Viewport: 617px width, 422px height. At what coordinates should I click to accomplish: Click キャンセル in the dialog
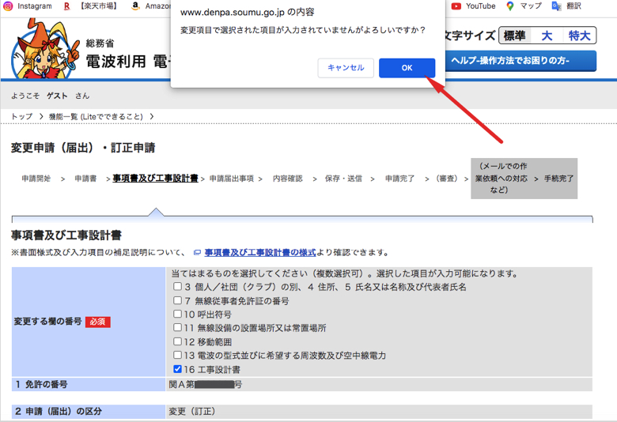[x=346, y=68]
